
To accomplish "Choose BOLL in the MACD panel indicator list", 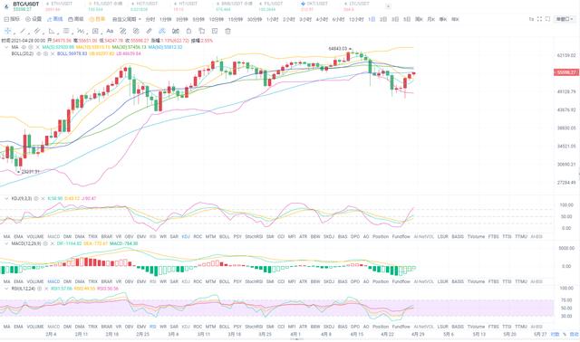I will click(224, 281).
